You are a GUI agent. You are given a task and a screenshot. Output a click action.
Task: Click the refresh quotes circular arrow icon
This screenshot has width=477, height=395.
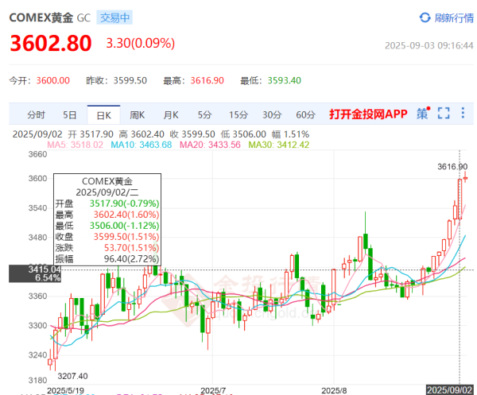[425, 17]
